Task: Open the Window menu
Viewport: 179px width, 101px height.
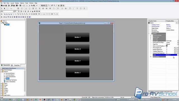Action: 31,3
